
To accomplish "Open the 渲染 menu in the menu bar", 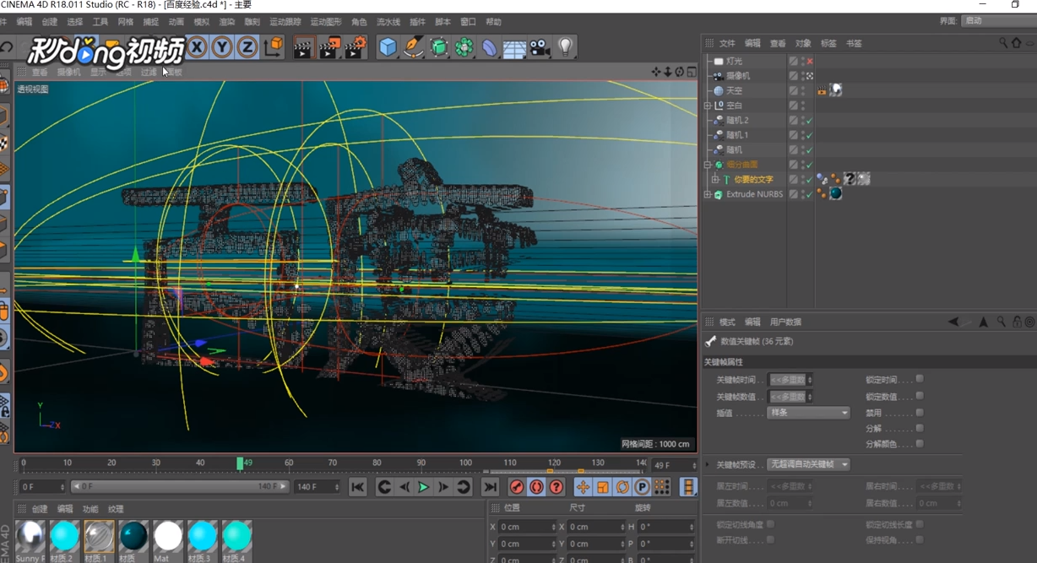I will pyautogui.click(x=226, y=22).
